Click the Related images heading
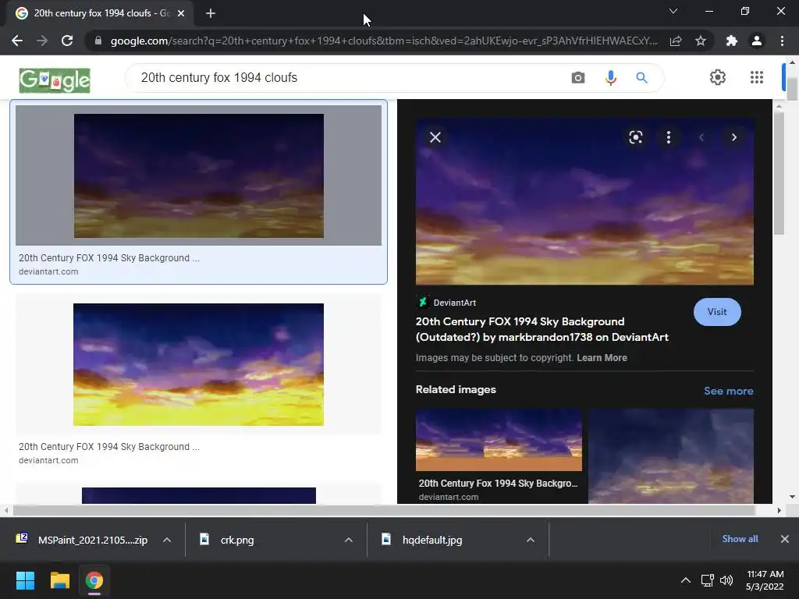The width and height of the screenshot is (799, 599). pos(456,389)
